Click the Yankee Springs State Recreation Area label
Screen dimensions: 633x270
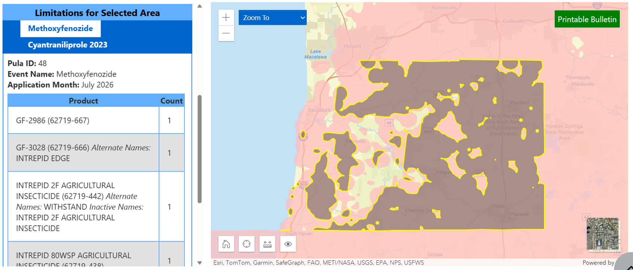point(564,132)
